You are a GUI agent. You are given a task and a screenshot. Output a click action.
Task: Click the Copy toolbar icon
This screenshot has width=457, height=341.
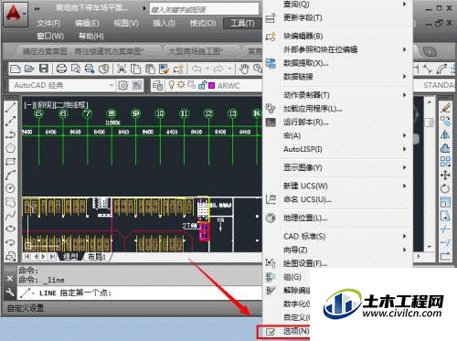tap(135, 69)
